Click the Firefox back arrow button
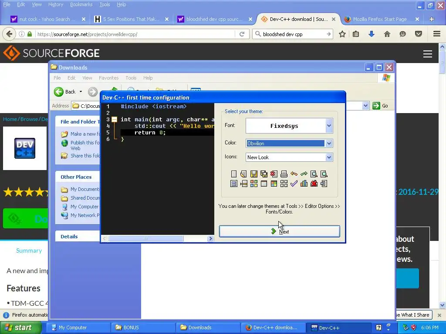The width and height of the screenshot is (446, 334). pyautogui.click(x=9, y=34)
